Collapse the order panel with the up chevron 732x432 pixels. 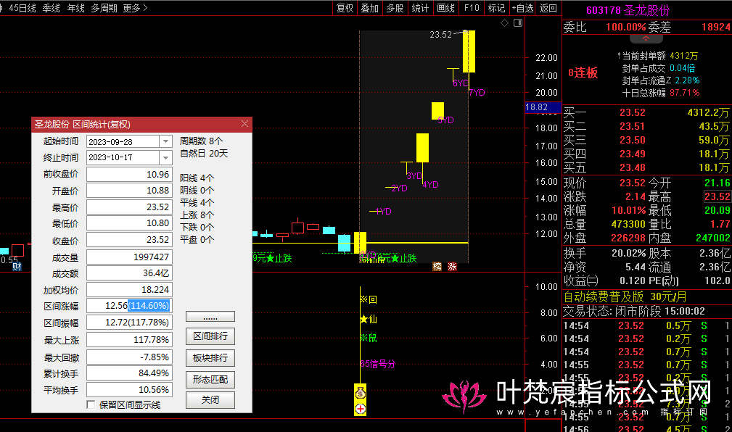coord(646,39)
